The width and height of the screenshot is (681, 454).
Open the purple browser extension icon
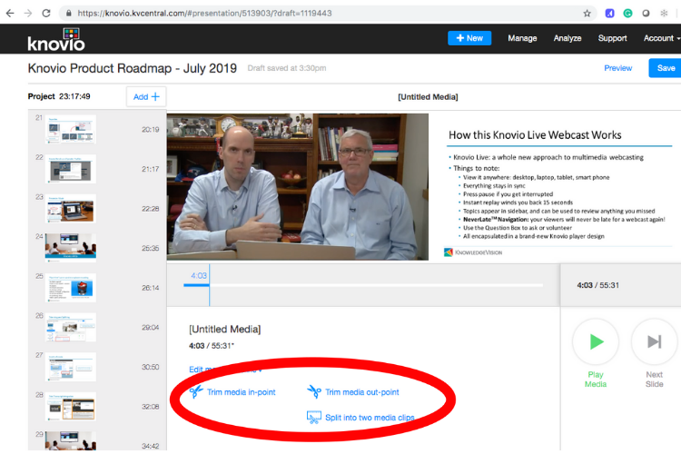[610, 13]
